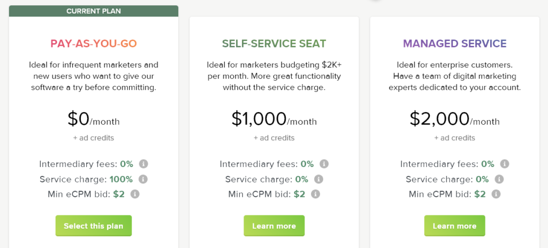Image resolution: width=548 pixels, height=248 pixels.
Task: Click info icon for Self-Service Seat Min eCPM bid
Action: 316,194
